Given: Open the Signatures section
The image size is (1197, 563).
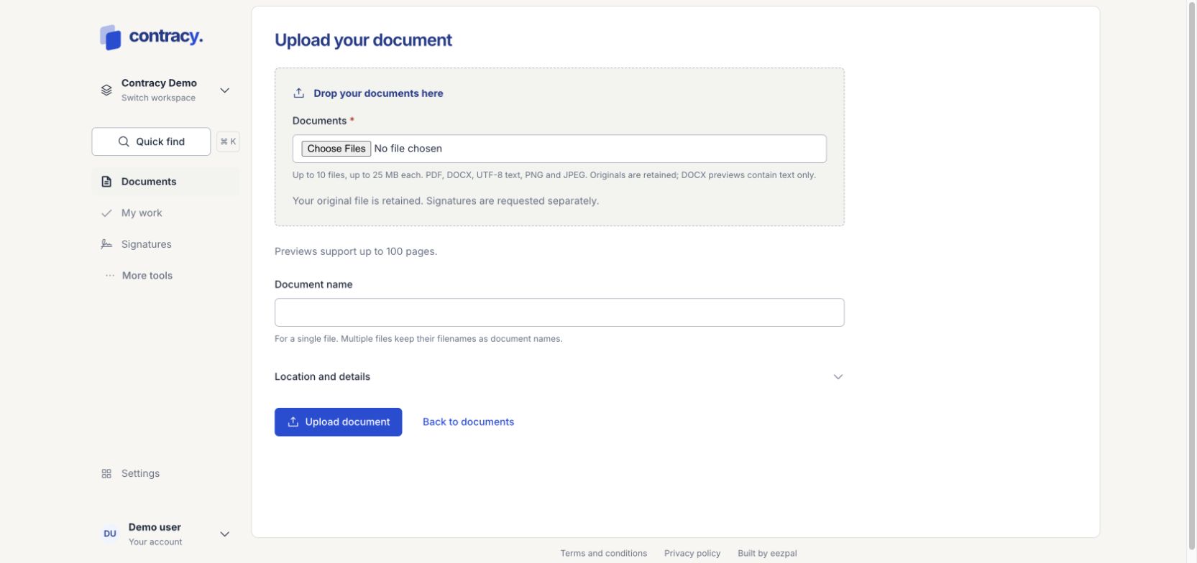Looking at the screenshot, I should point(166,244).
